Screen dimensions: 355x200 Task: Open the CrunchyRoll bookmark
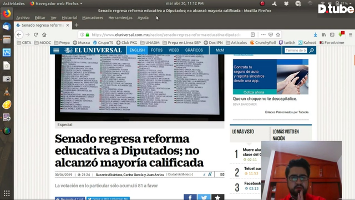[x=263, y=43]
